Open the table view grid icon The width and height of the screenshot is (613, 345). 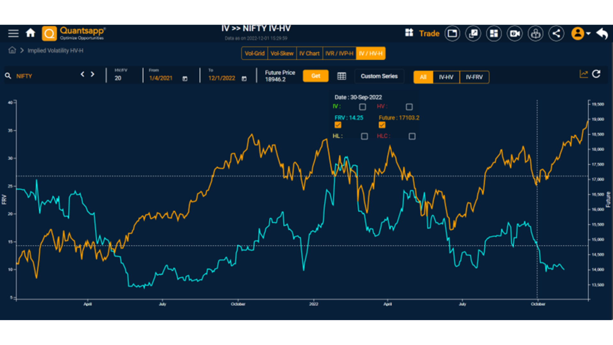point(342,76)
